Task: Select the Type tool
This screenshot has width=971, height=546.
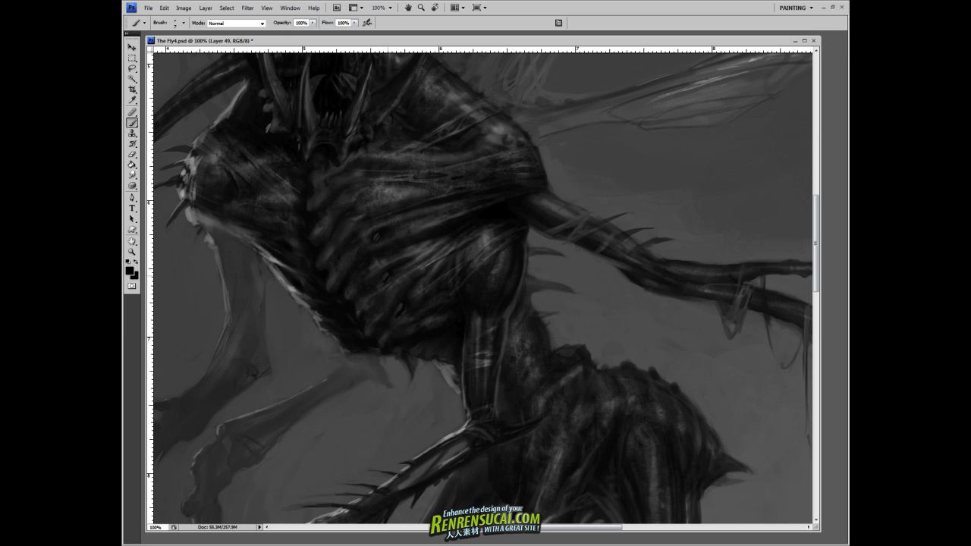Action: click(x=132, y=209)
